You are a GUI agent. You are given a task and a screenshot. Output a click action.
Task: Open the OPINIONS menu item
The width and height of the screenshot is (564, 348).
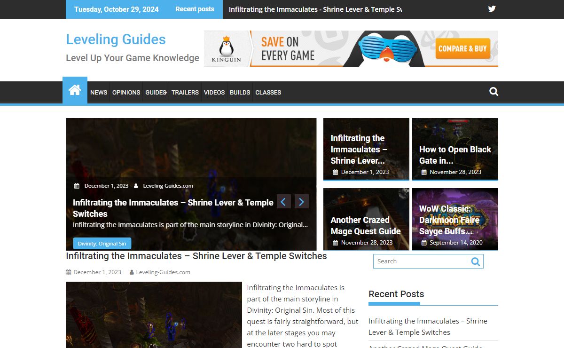126,93
